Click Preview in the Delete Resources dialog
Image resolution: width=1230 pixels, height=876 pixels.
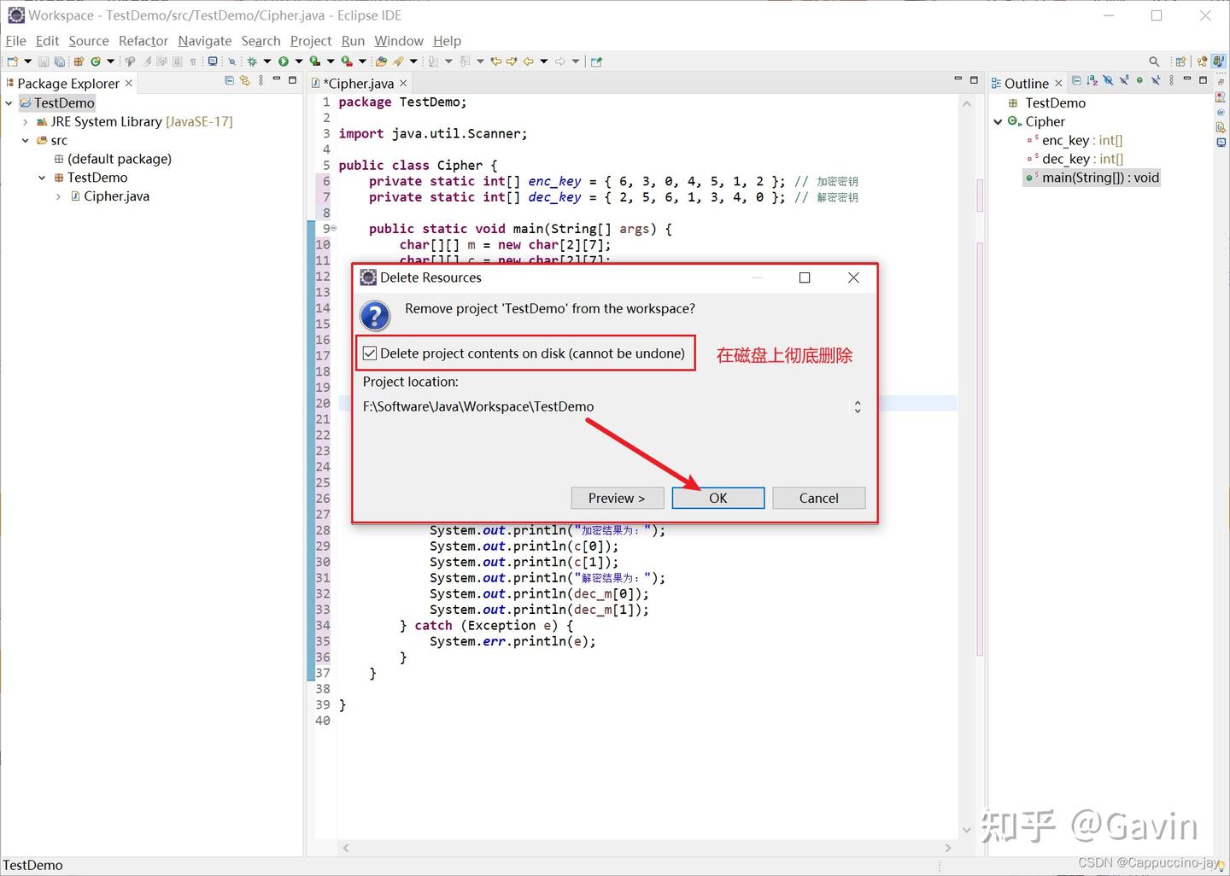617,498
